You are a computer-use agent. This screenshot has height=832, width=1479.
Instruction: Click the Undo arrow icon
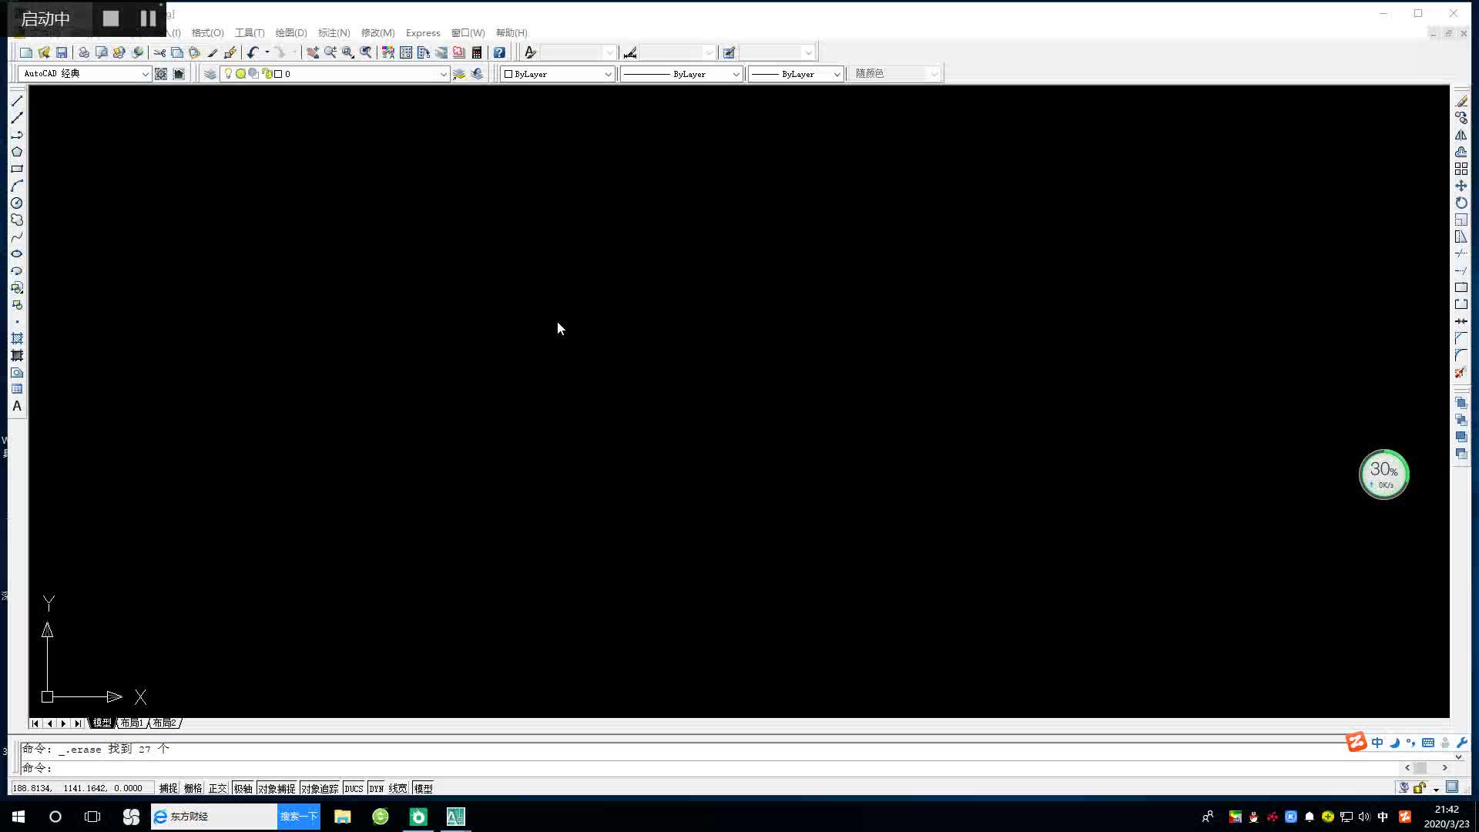click(x=253, y=52)
